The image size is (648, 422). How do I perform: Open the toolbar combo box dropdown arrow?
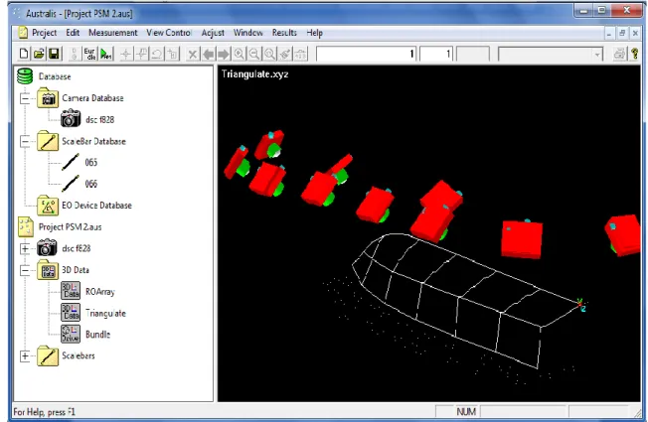597,54
